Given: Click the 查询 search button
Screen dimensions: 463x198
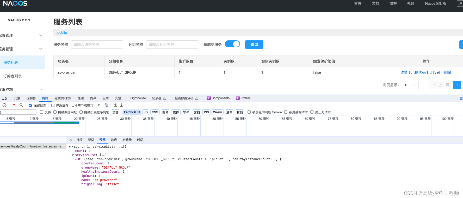Looking at the screenshot, I should [254, 45].
